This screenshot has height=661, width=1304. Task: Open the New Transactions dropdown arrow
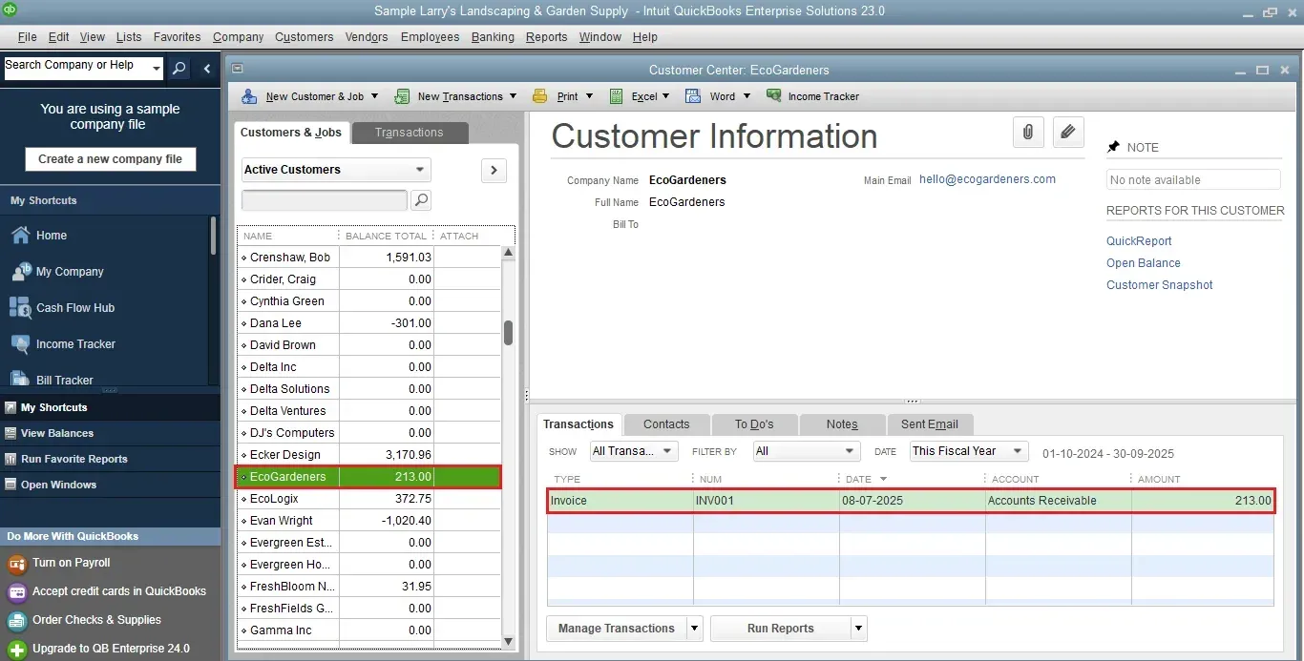(513, 96)
